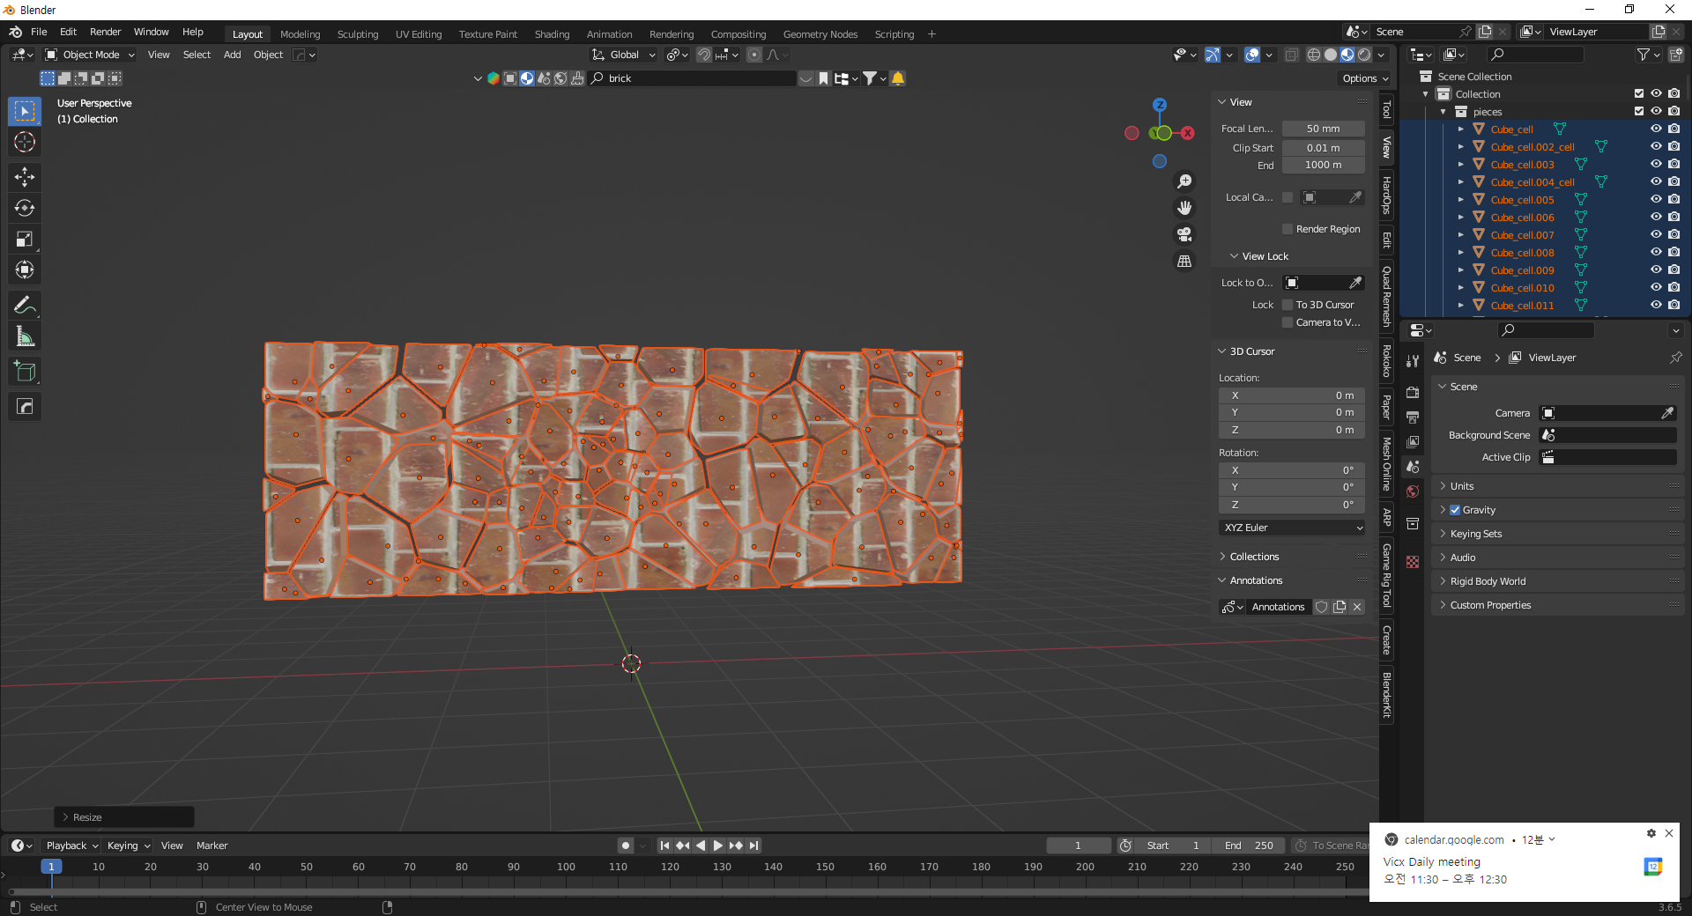This screenshot has width=1692, height=916.
Task: Switch to the Shading workspace tab
Action: point(552,34)
